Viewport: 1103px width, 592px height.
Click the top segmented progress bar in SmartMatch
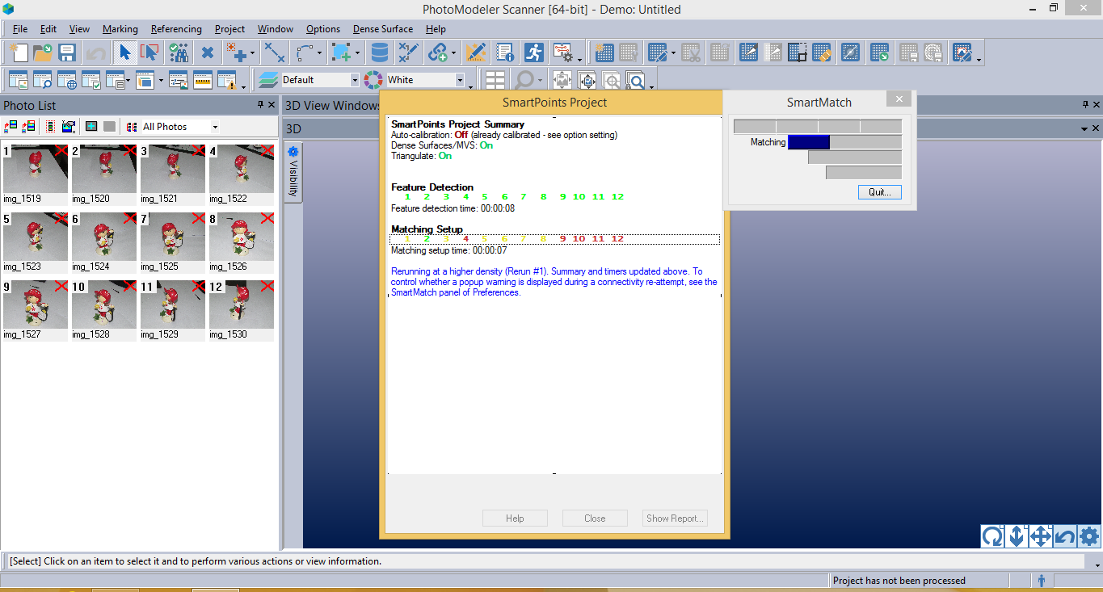point(818,127)
